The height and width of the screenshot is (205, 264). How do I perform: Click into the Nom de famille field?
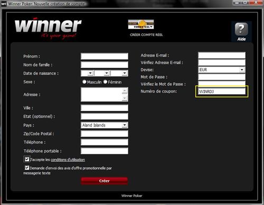pos(105,65)
